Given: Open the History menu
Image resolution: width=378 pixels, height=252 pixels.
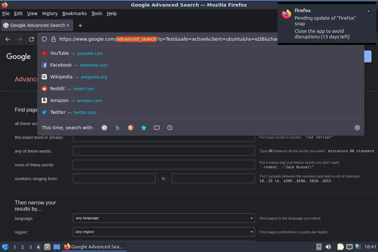Looking at the screenshot, I should point(50,13).
